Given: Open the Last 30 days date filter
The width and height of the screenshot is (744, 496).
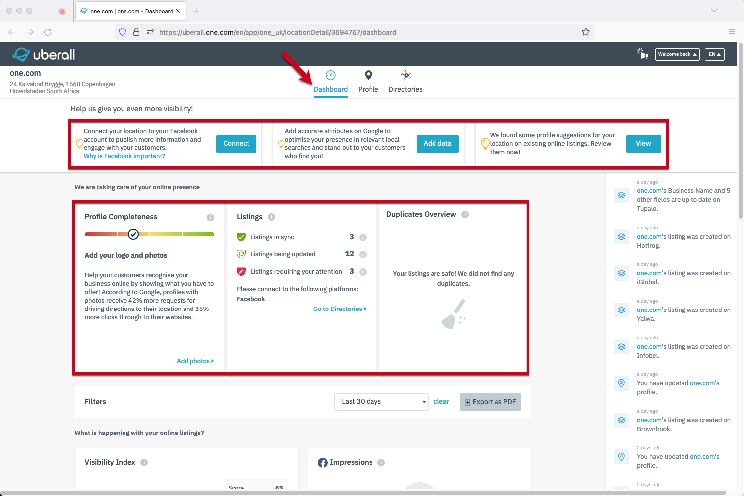Looking at the screenshot, I should click(x=381, y=402).
